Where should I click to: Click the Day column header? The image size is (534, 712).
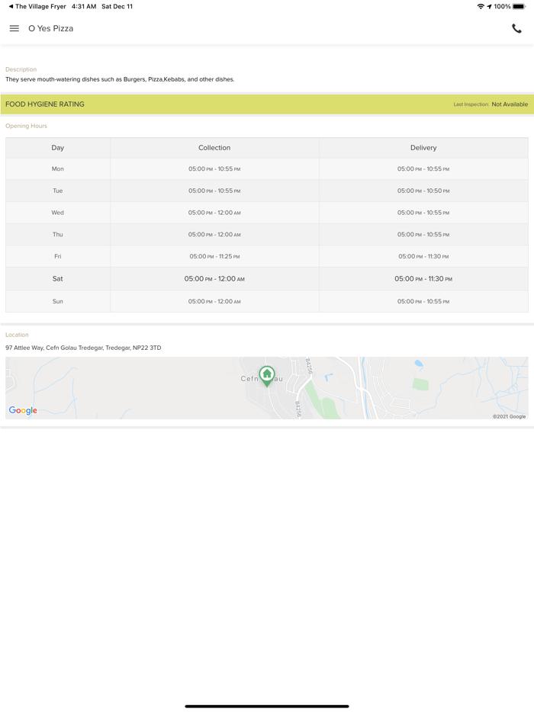tap(58, 148)
